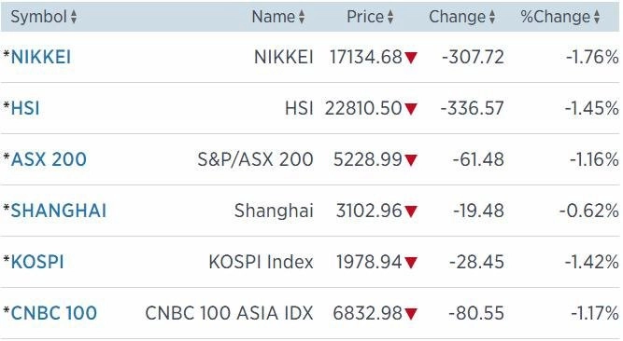Sort table by Symbol column arrows

[x=74, y=17]
